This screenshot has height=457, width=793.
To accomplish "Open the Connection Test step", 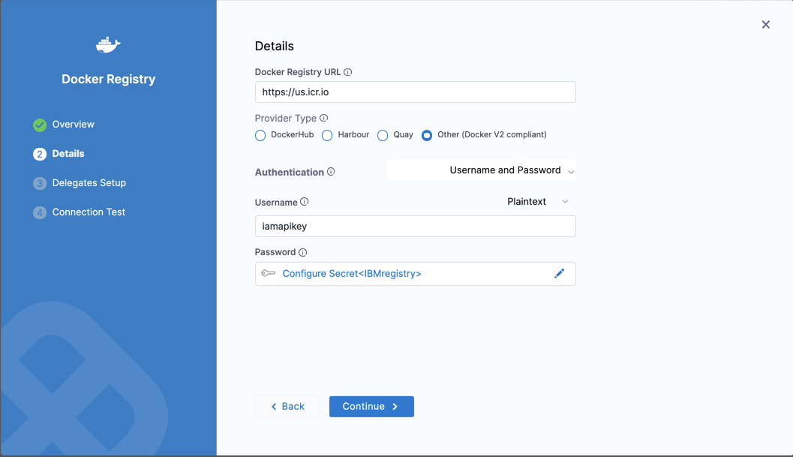I will (x=89, y=212).
